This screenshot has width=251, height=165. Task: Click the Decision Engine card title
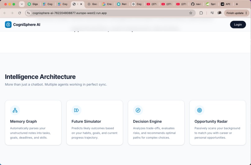click(x=147, y=121)
